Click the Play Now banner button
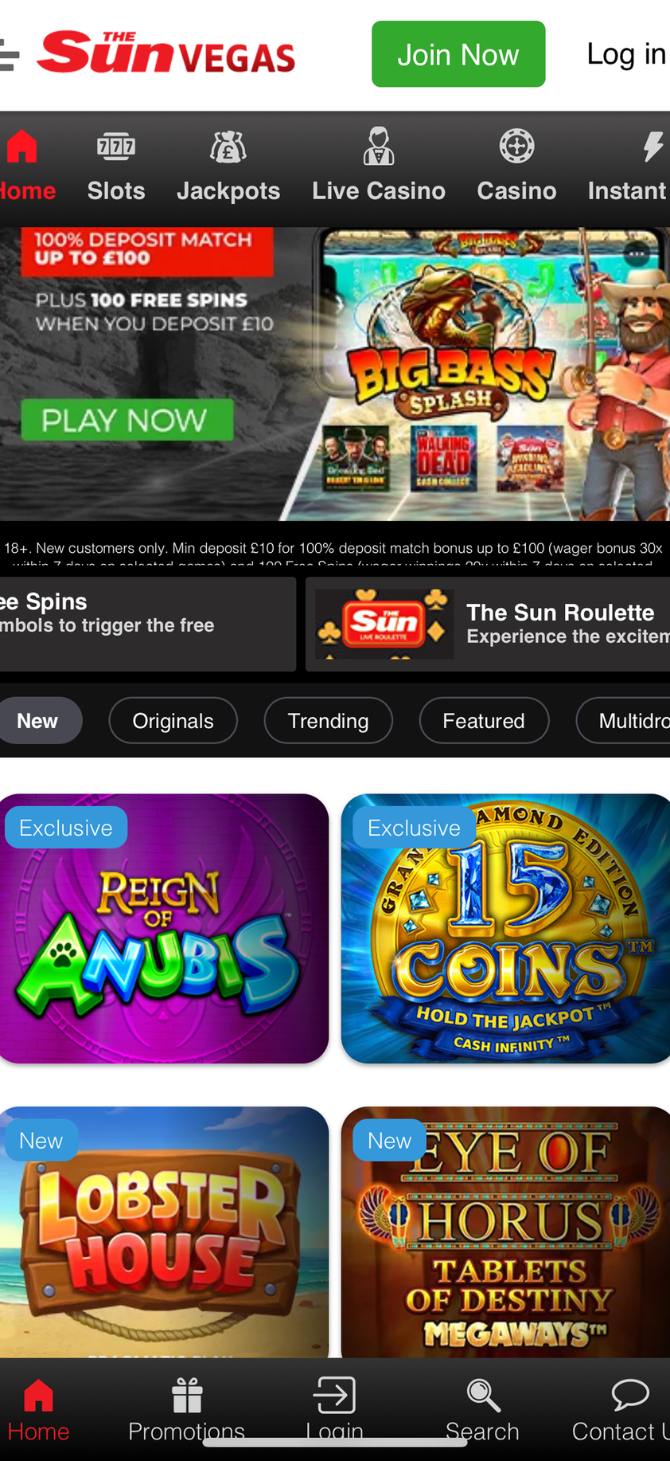This screenshot has width=670, height=1461. pyautogui.click(x=127, y=420)
